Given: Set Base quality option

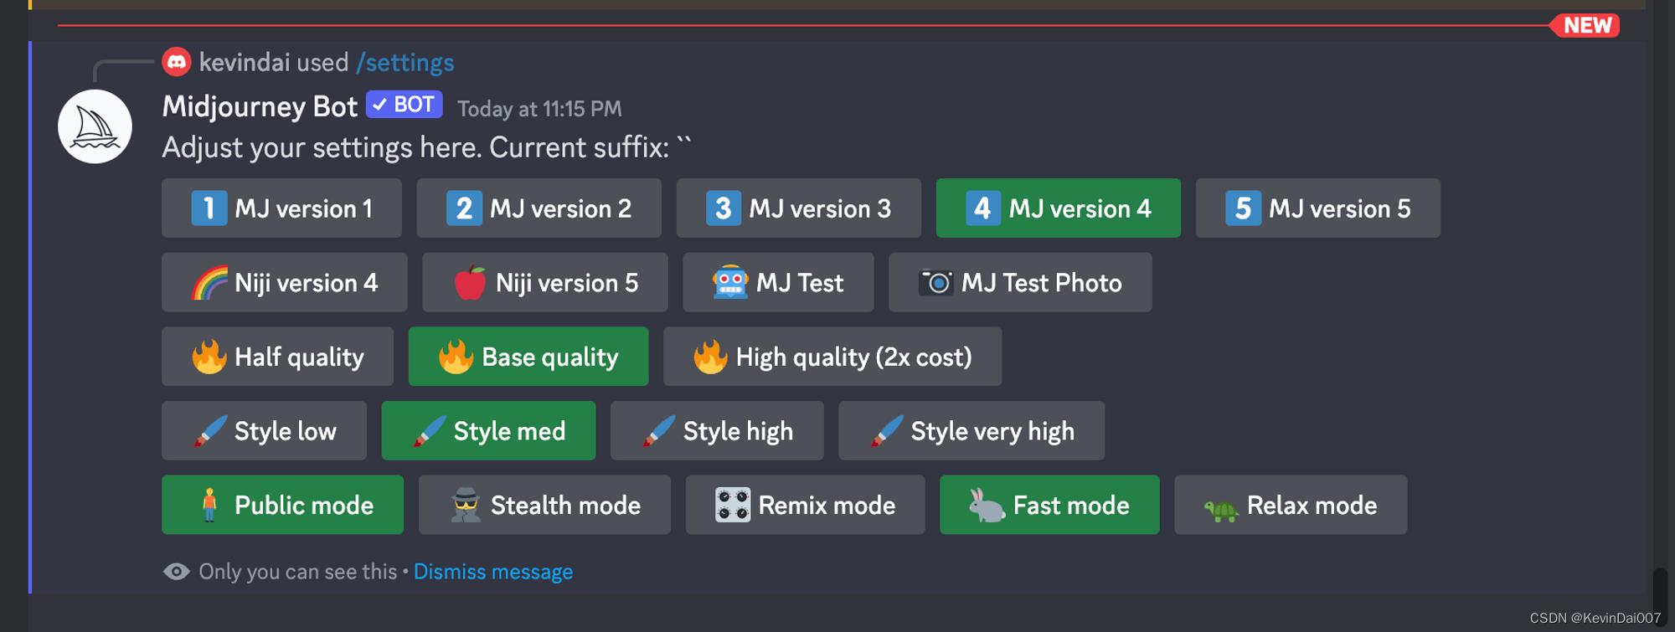Looking at the screenshot, I should (528, 357).
